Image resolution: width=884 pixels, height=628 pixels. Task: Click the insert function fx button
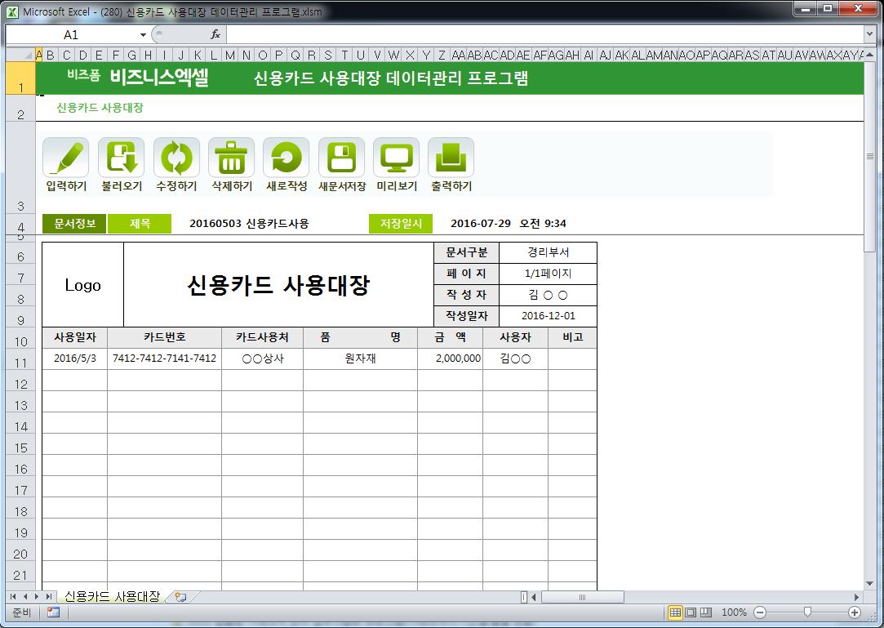point(215,34)
